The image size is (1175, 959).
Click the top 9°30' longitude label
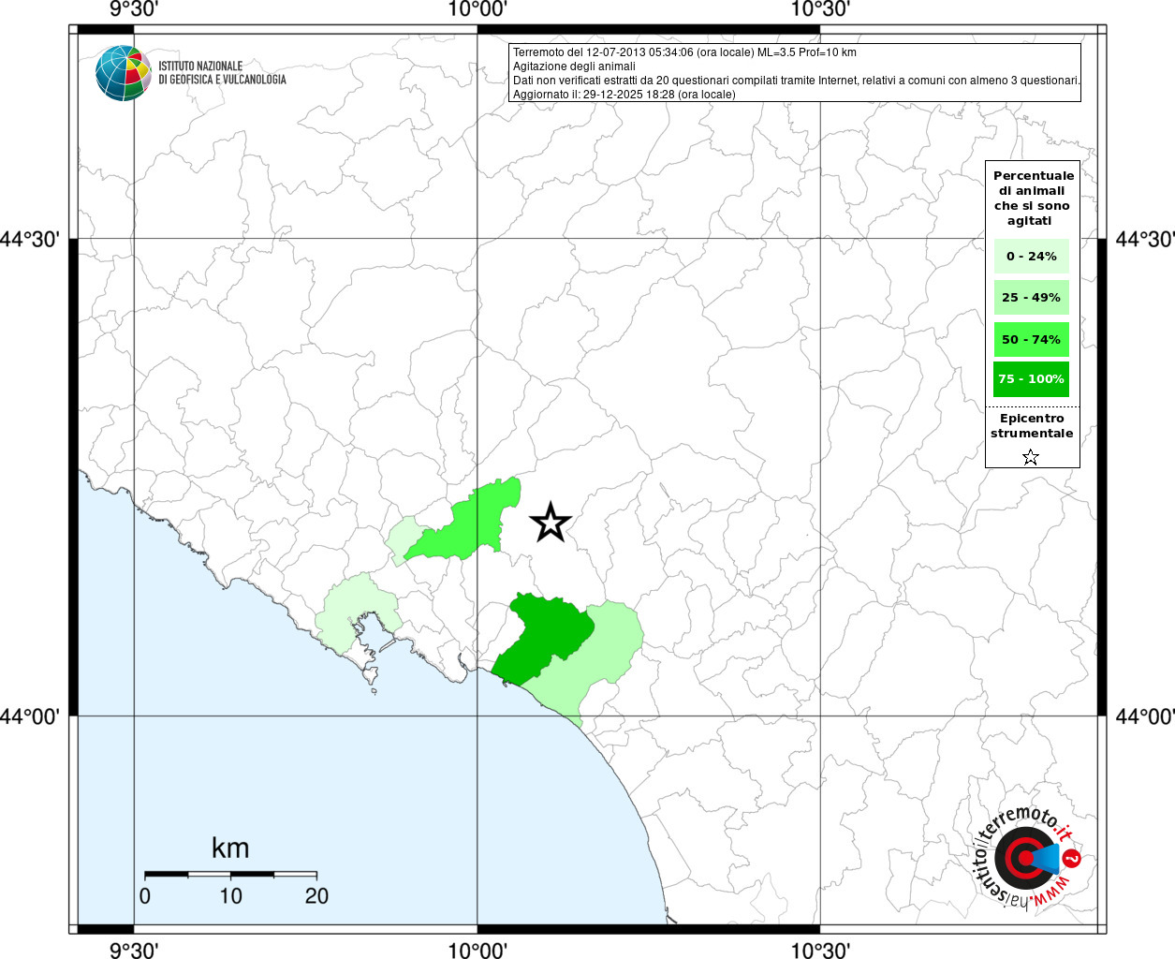coord(134,9)
